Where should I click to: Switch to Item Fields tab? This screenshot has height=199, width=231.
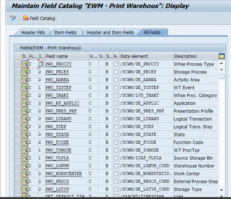(x=66, y=33)
